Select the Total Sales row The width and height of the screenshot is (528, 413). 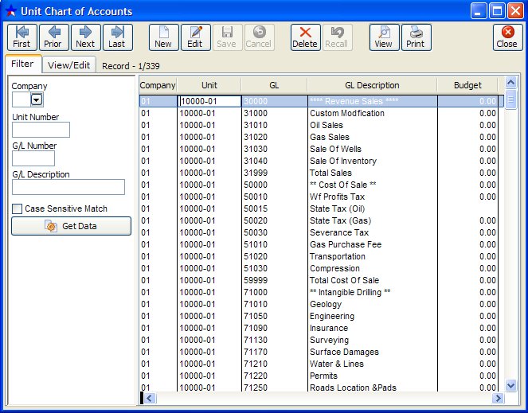click(319, 173)
